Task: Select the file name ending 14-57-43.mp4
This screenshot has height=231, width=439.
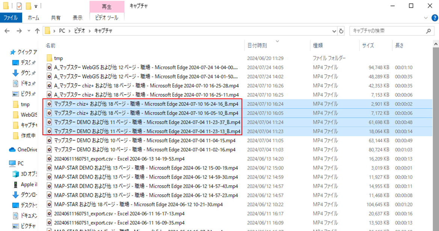Action: pos(146,186)
